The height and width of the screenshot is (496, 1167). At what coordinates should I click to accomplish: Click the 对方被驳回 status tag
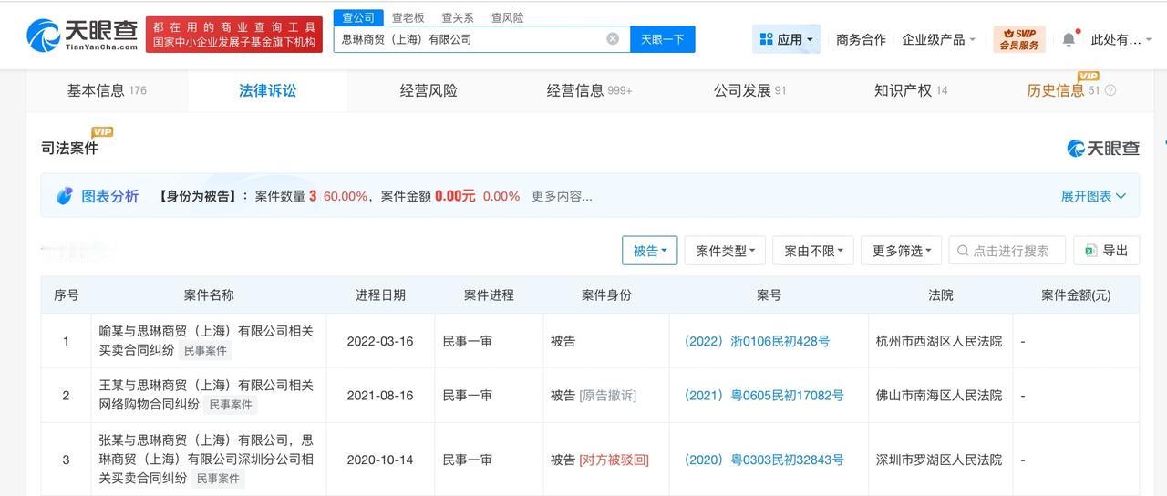click(614, 460)
